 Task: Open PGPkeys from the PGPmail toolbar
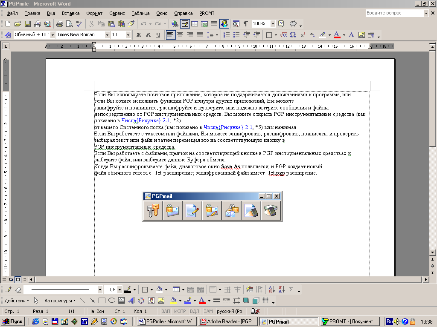(152, 211)
